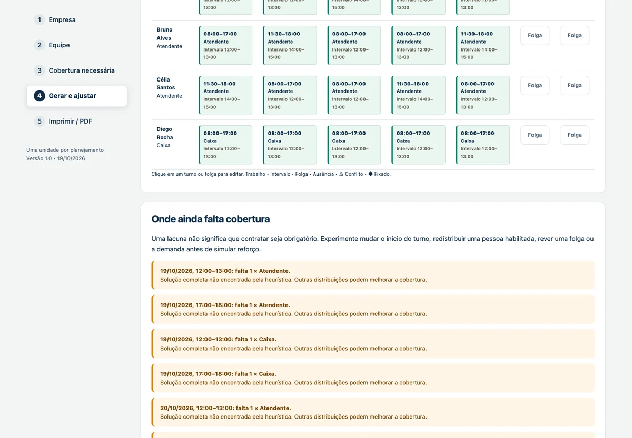Click step 4 circle Gerar e ajustar

tap(39, 96)
